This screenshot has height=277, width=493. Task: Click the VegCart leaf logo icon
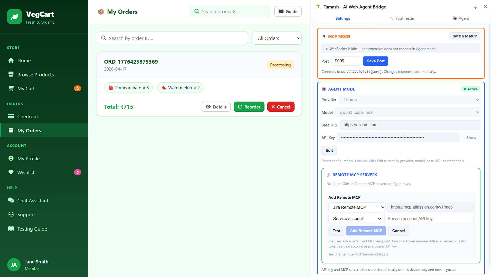coord(14,17)
